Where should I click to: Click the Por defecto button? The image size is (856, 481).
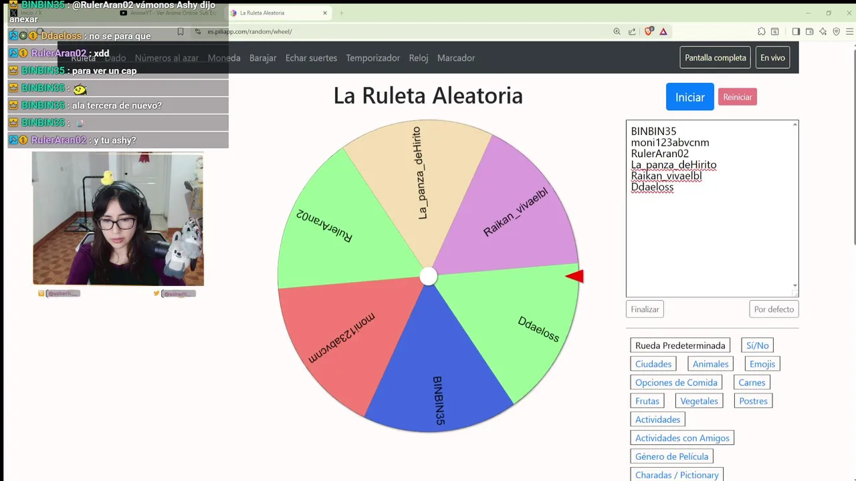774,309
